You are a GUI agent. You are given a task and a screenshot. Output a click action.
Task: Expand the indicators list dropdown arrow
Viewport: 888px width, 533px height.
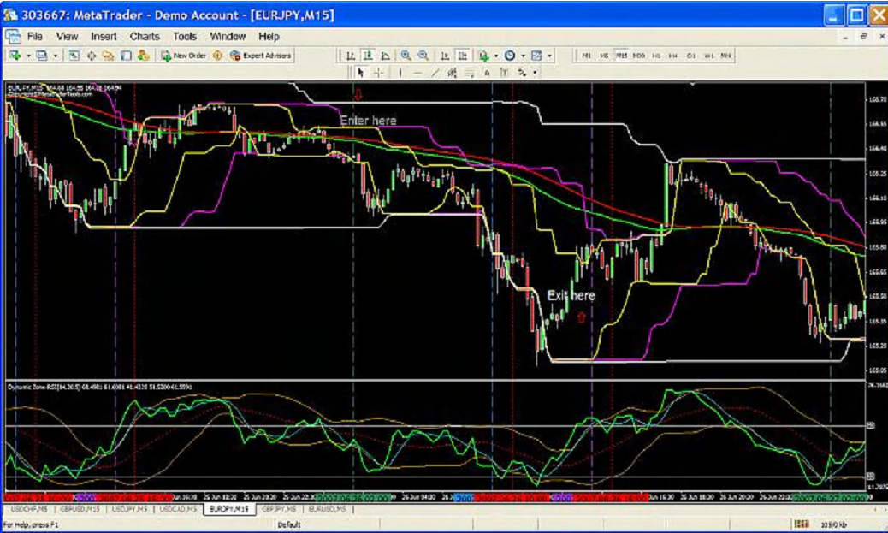(x=496, y=56)
